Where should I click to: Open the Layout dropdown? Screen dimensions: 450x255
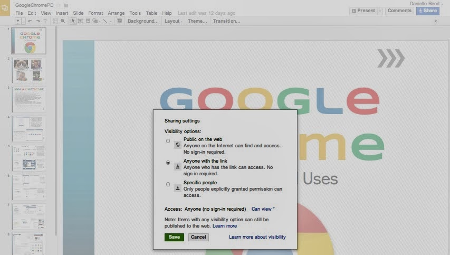[173, 21]
